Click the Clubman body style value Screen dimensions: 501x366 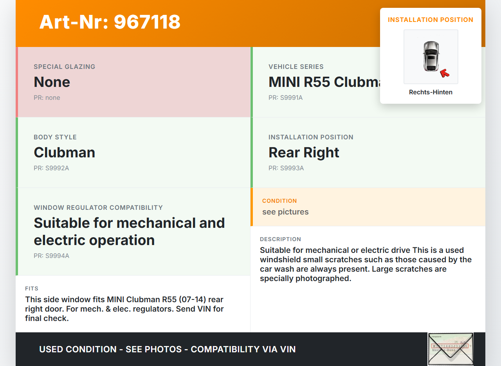click(x=65, y=153)
